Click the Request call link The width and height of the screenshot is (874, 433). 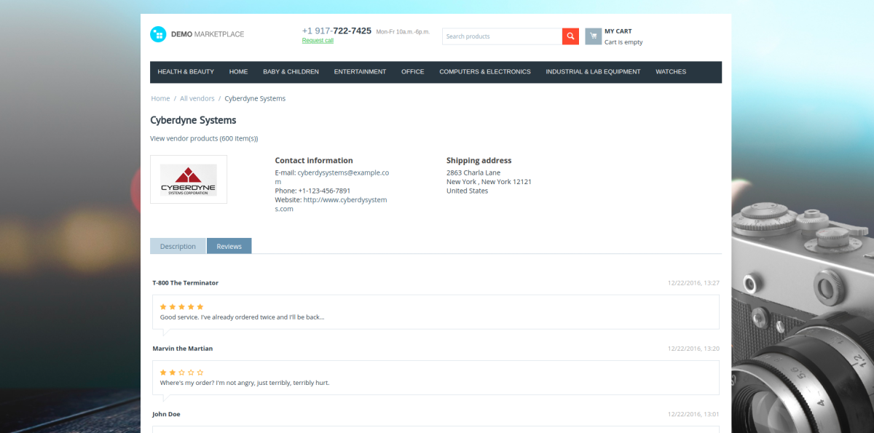click(318, 41)
